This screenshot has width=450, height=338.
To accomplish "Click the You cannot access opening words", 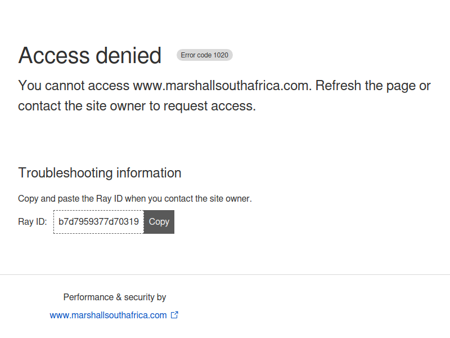I will click(x=74, y=86).
